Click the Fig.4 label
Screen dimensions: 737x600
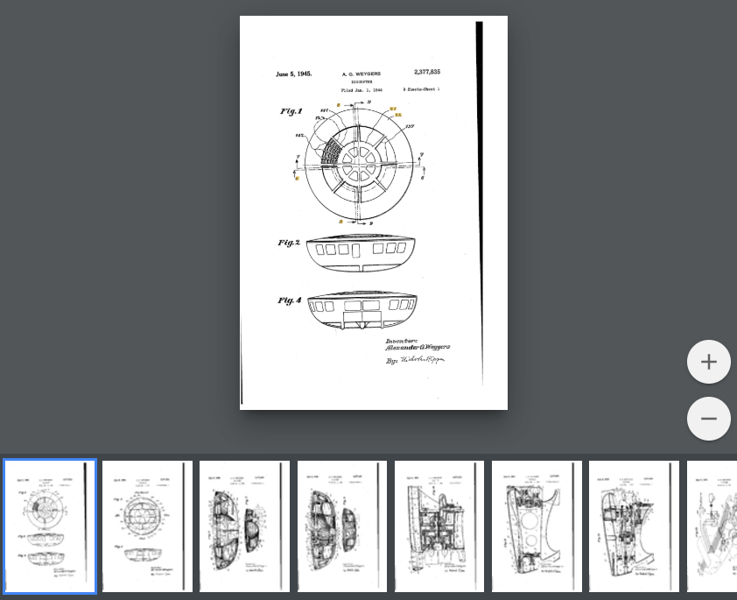(290, 300)
